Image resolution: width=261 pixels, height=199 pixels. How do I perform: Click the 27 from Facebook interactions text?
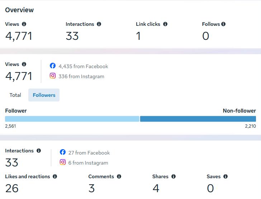tap(89, 153)
